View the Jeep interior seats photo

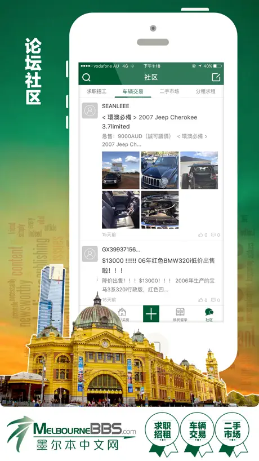point(120,210)
